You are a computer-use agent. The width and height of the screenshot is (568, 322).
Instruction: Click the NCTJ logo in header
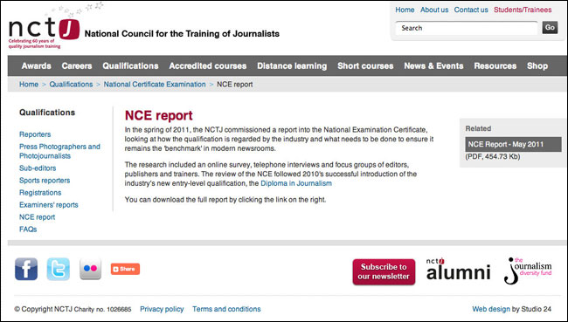pyautogui.click(x=44, y=32)
